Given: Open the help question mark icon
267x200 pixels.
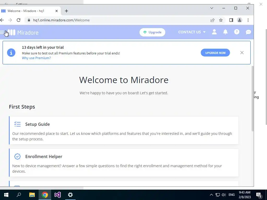Looking at the screenshot, I should 237,32.
